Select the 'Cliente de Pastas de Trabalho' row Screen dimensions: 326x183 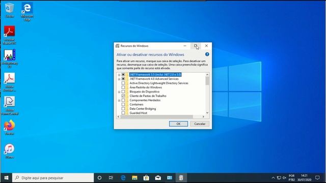click(148, 96)
